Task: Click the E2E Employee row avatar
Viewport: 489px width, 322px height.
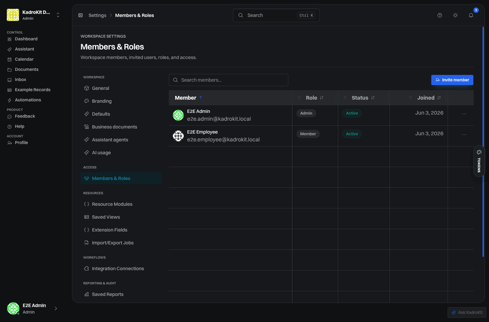Action: [178, 136]
